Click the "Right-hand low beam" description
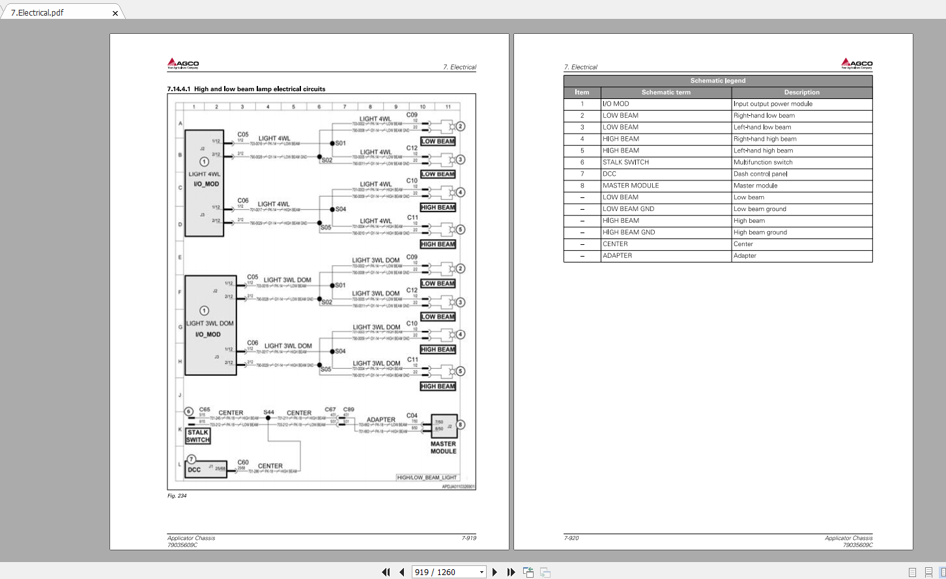 [x=764, y=115]
